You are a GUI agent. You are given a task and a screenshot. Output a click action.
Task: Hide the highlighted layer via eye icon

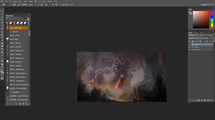189,44
